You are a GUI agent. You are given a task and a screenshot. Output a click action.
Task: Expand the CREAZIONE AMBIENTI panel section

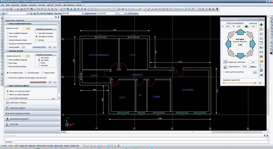(x=32, y=108)
